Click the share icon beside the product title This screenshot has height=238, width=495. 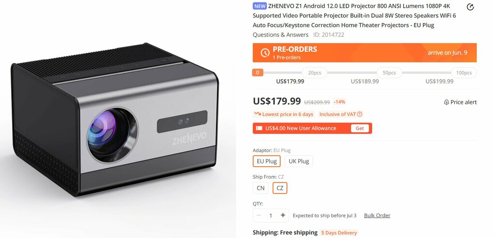click(470, 7)
